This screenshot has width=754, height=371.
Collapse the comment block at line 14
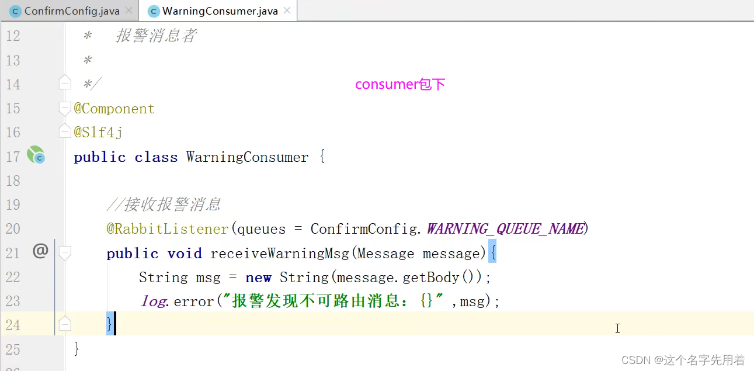[x=65, y=83]
